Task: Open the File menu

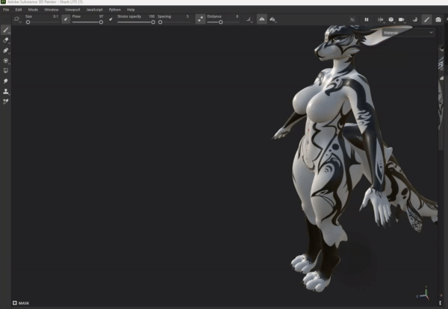Action: 6,10
